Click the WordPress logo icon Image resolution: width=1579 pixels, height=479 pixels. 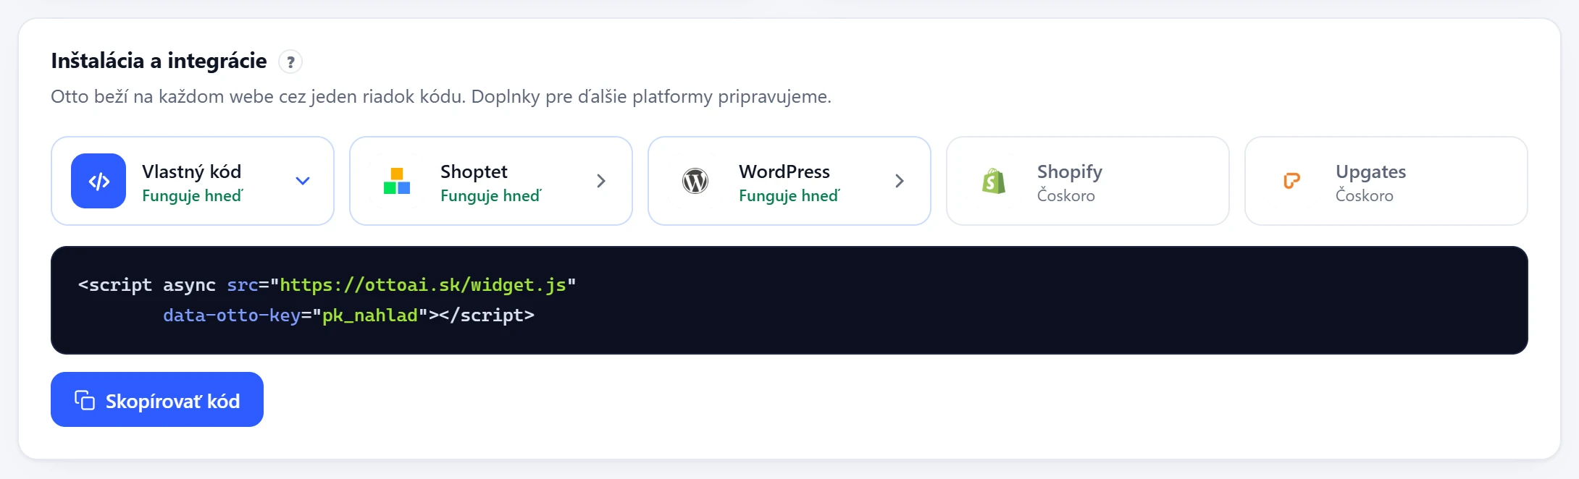695,181
